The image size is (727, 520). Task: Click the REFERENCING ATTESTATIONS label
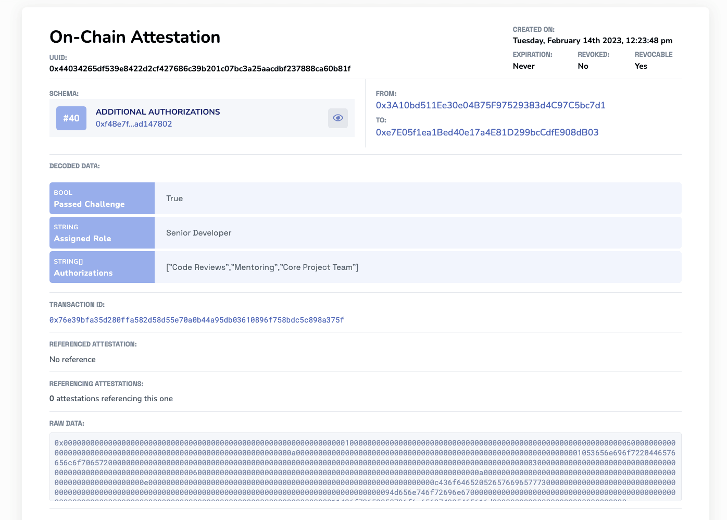point(96,384)
